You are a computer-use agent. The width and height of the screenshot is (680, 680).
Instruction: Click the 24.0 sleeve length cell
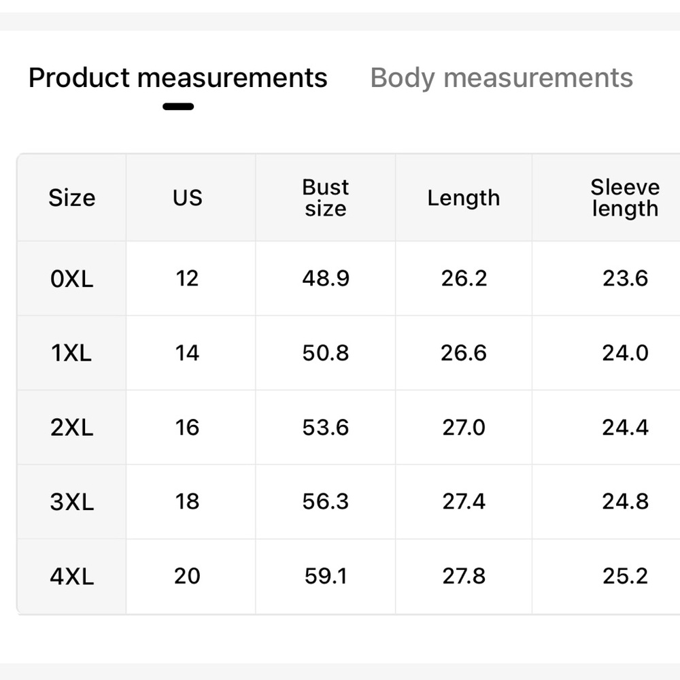tap(625, 352)
